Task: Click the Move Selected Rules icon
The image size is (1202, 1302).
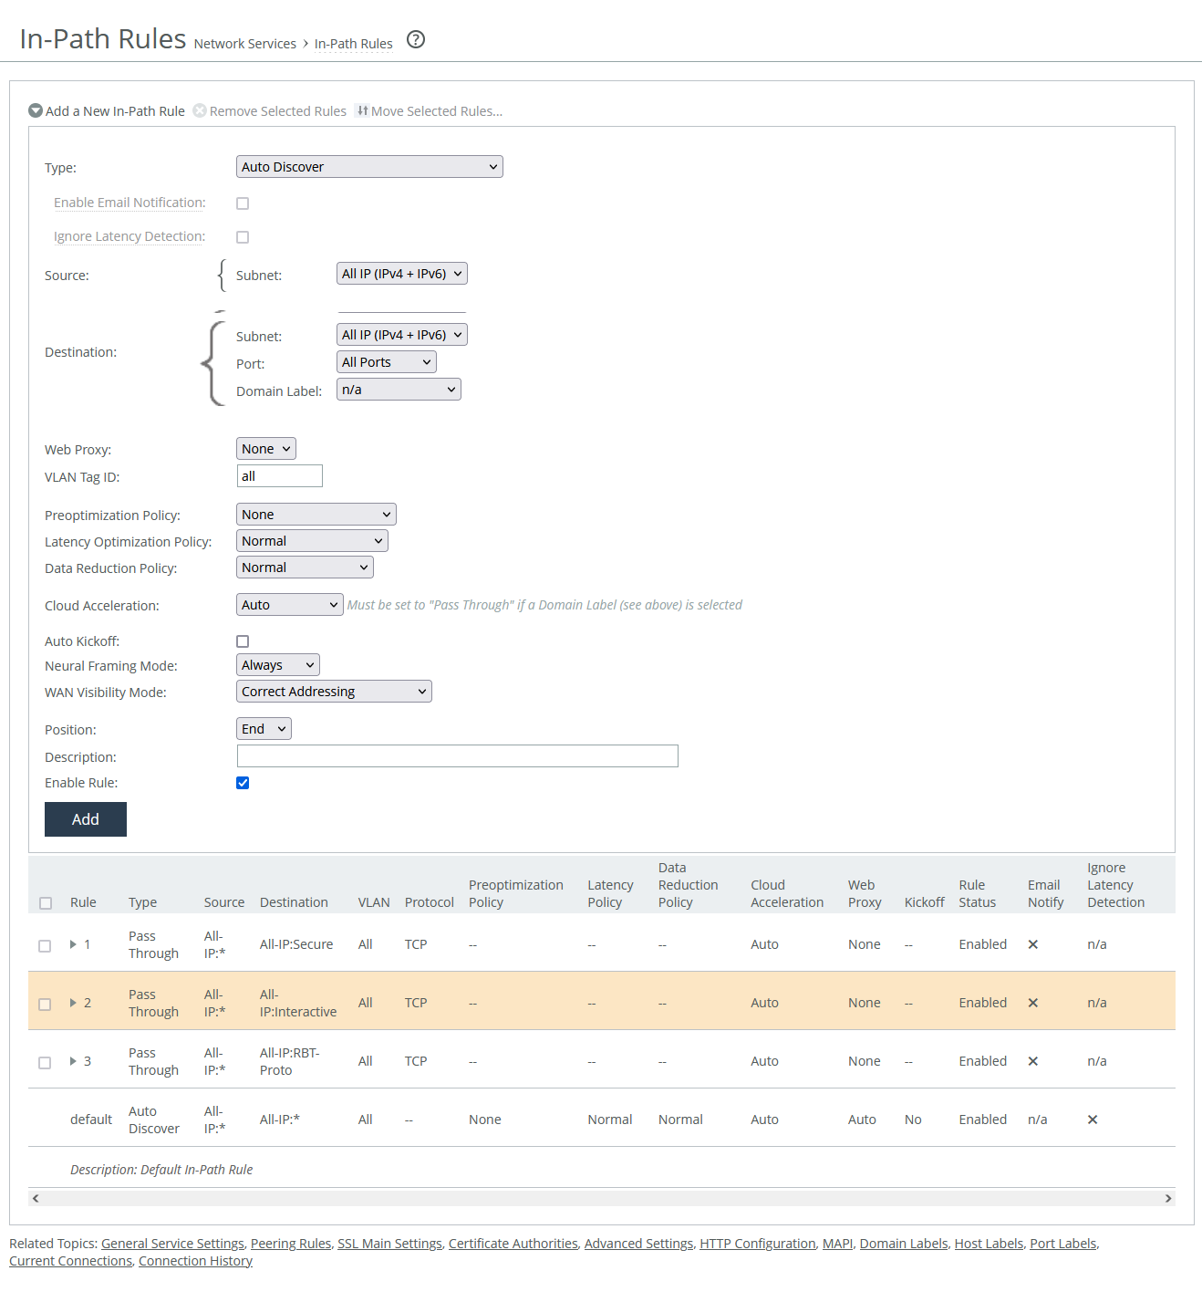Action: pos(362,111)
